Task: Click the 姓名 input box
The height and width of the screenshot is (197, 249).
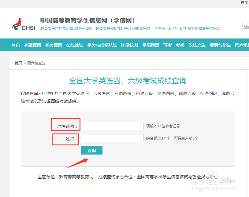Action: coord(112,138)
